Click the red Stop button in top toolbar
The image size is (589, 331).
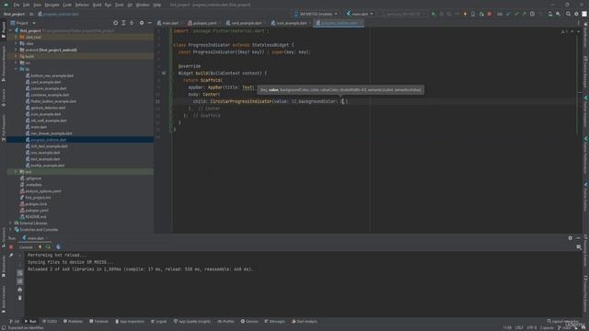[x=489, y=14]
